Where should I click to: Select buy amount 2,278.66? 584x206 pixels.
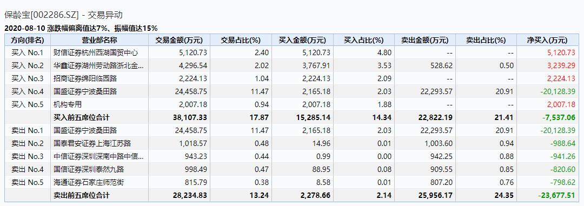point(315,195)
